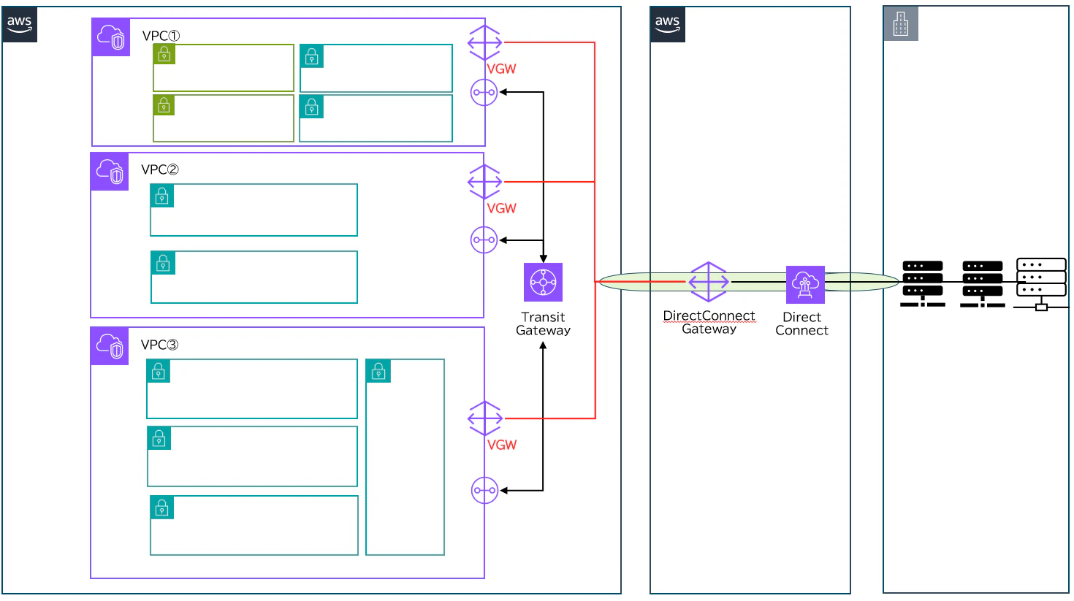
Task: Click the "VPC②" label
Action: click(x=159, y=169)
